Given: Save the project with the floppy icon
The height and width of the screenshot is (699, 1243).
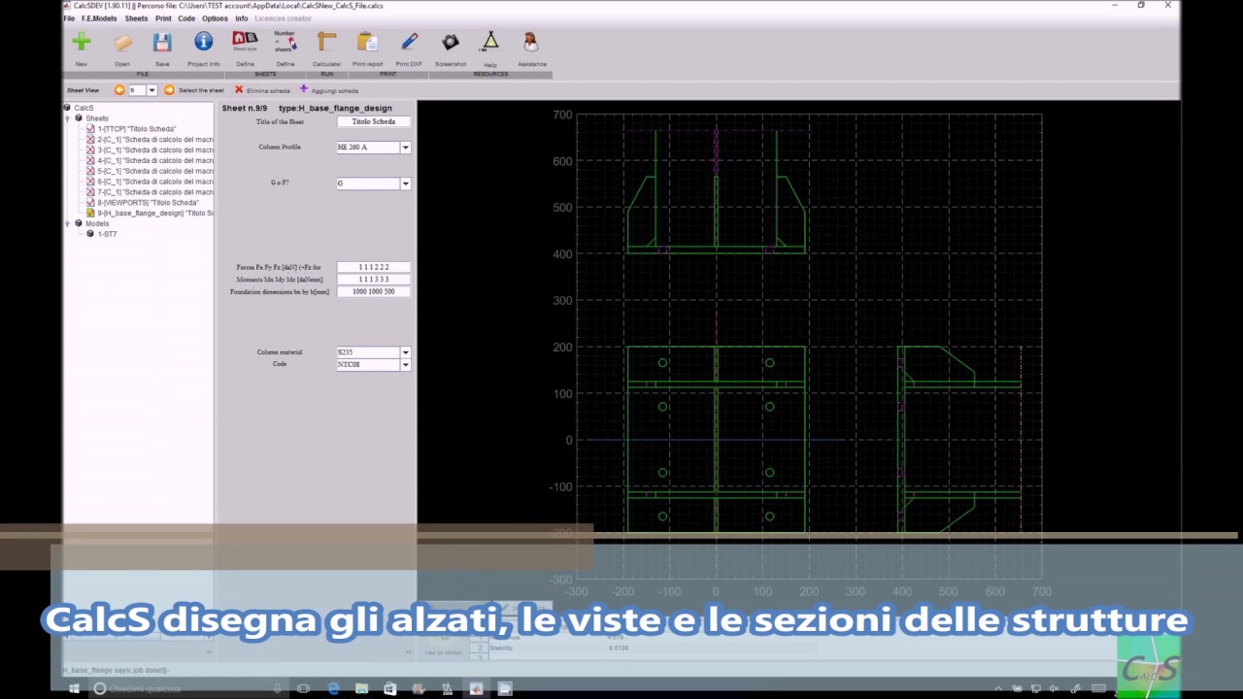Looking at the screenshot, I should coord(162,42).
